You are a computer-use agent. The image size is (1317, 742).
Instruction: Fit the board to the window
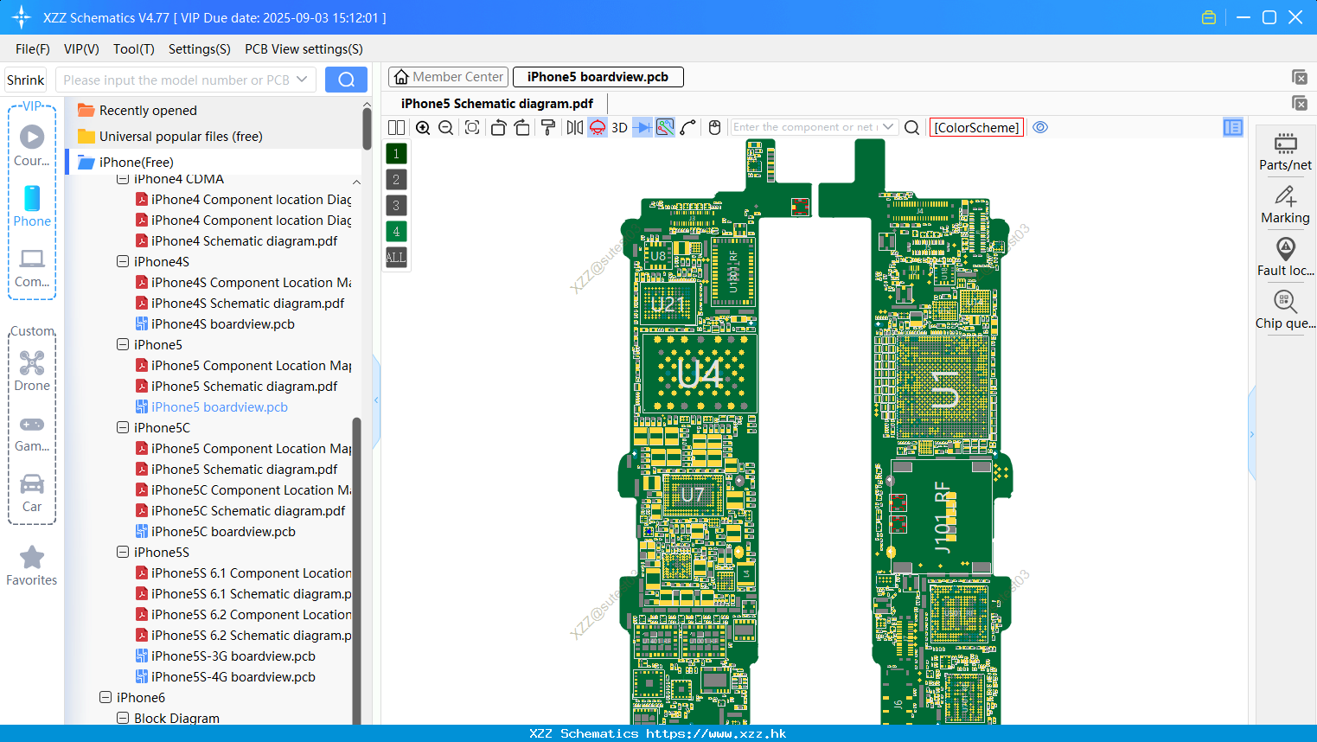[x=472, y=127]
